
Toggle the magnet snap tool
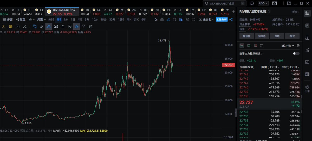tap(77, 26)
